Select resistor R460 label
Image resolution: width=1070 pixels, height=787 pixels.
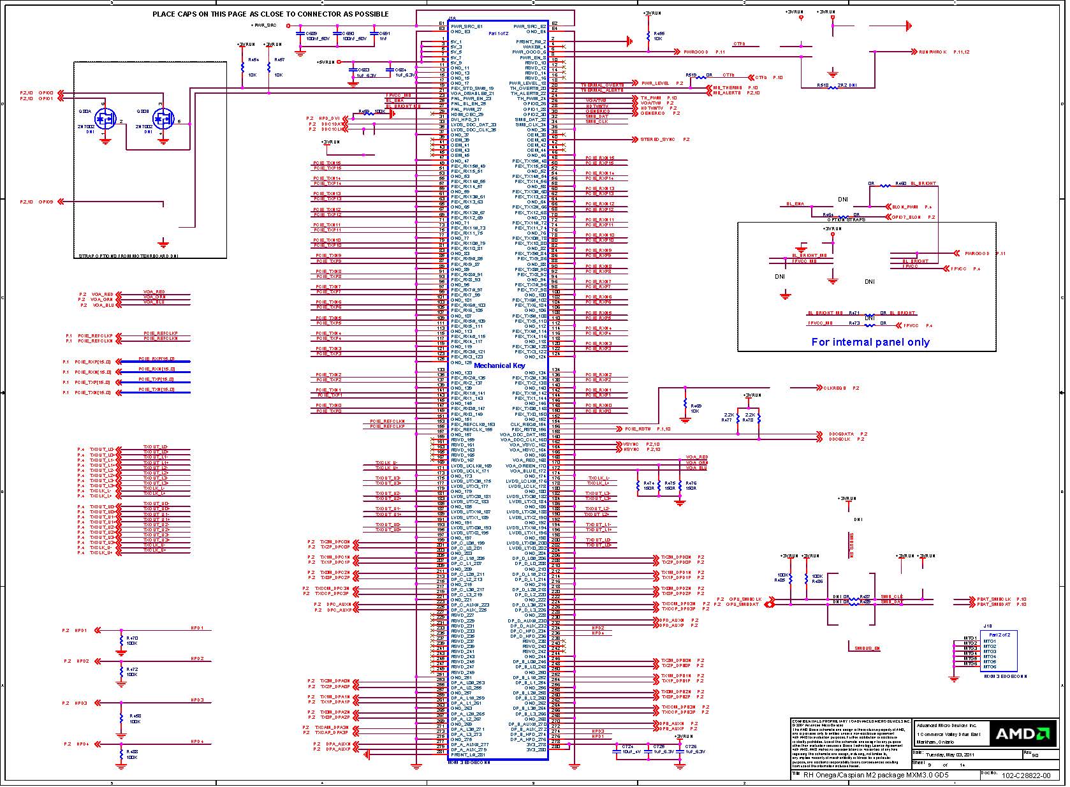click(x=901, y=184)
